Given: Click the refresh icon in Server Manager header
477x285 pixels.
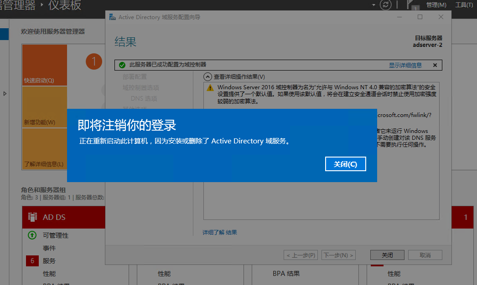Looking at the screenshot, I should point(385,5).
